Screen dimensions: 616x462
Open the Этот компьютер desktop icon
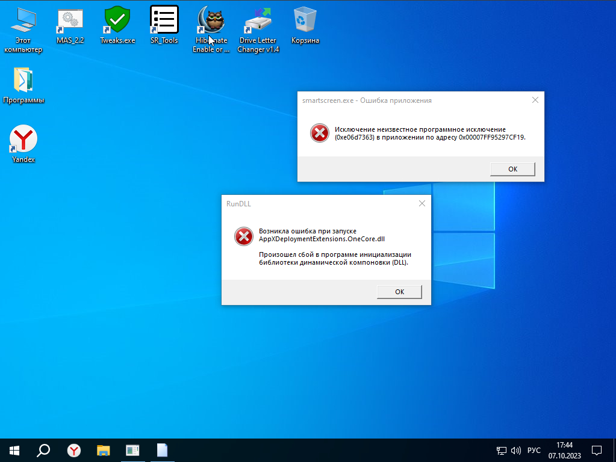23,29
